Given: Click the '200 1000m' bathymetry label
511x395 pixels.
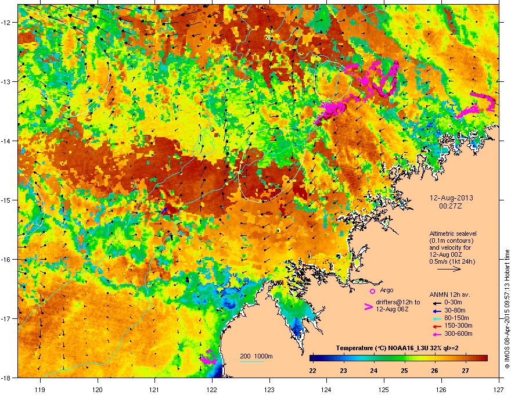Looking at the screenshot, I should coord(256,356).
